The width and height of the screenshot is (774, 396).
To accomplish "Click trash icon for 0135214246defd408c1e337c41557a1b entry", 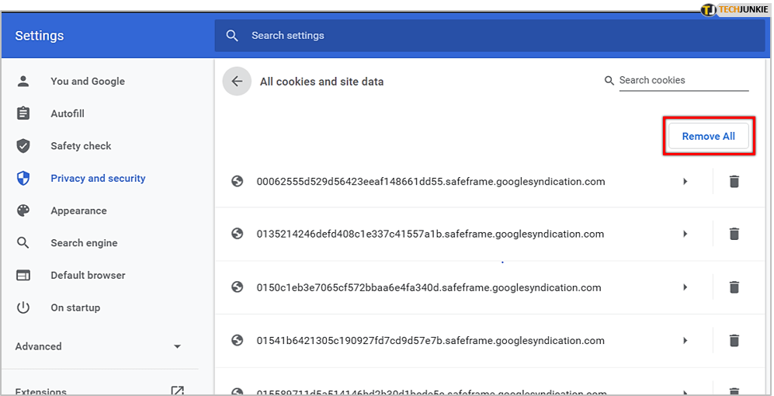I will click(734, 234).
